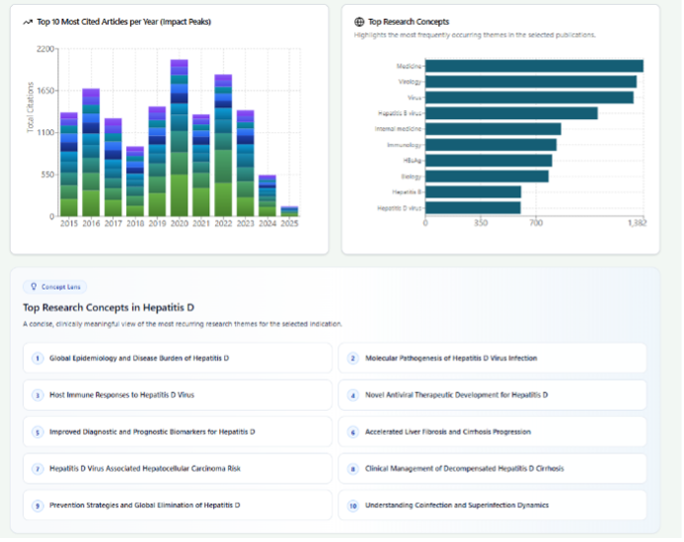The height and width of the screenshot is (542, 684).
Task: Click the 2024 stacked citations bar
Action: [x=267, y=196]
